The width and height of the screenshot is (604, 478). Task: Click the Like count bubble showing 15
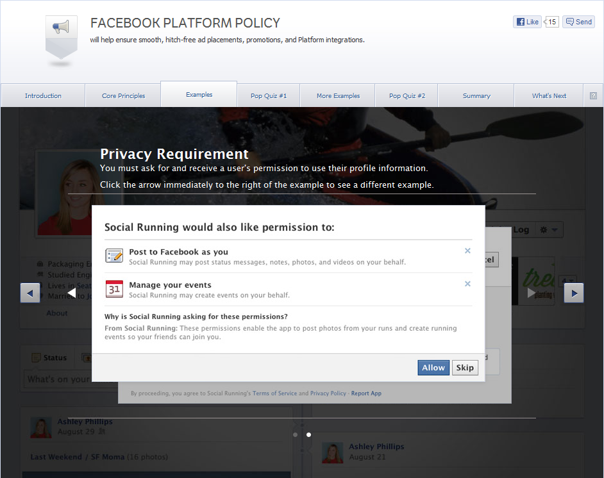pos(551,22)
